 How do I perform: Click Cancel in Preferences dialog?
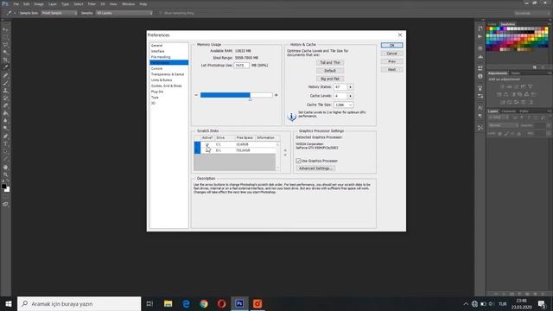(391, 54)
